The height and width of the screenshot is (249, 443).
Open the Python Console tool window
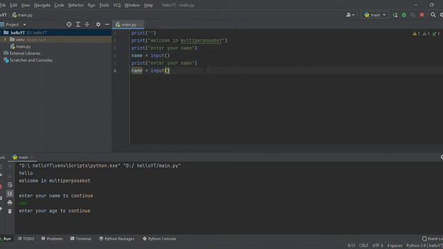point(159,239)
